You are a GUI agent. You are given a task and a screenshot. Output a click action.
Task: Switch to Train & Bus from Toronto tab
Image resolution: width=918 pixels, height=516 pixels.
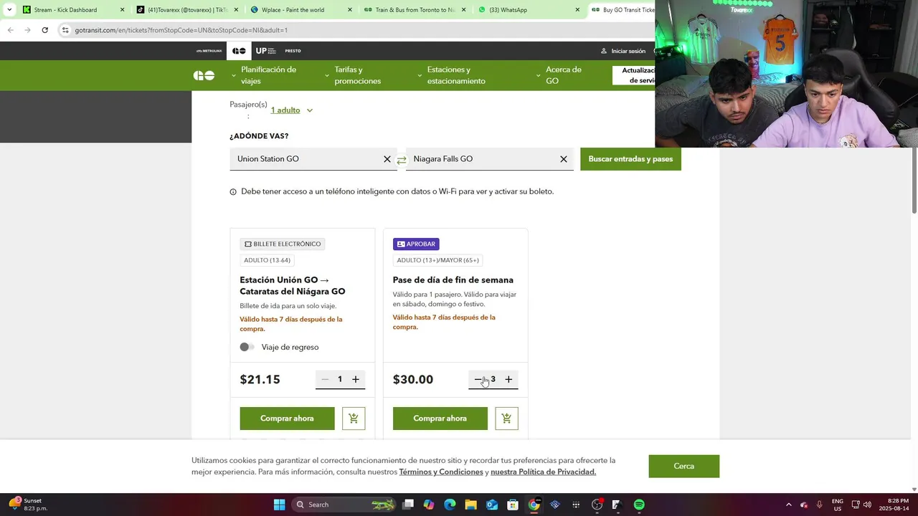coord(415,10)
